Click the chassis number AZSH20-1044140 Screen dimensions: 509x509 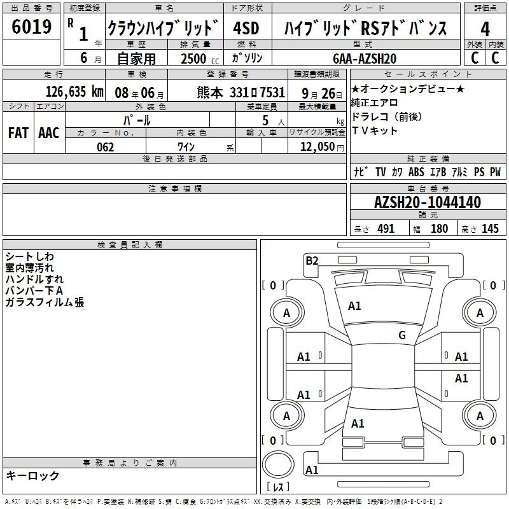(x=427, y=202)
